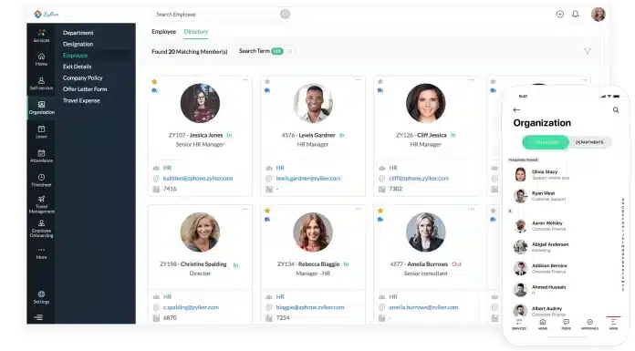Click HR department link on Lewis Gardner card
635x351 pixels.
pos(280,168)
